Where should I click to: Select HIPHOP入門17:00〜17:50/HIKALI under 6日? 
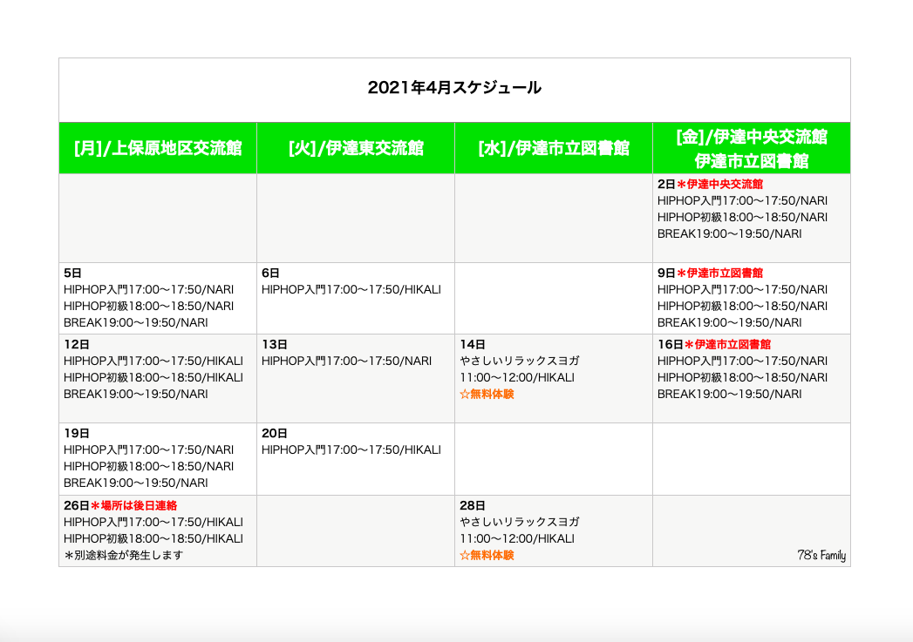point(351,289)
